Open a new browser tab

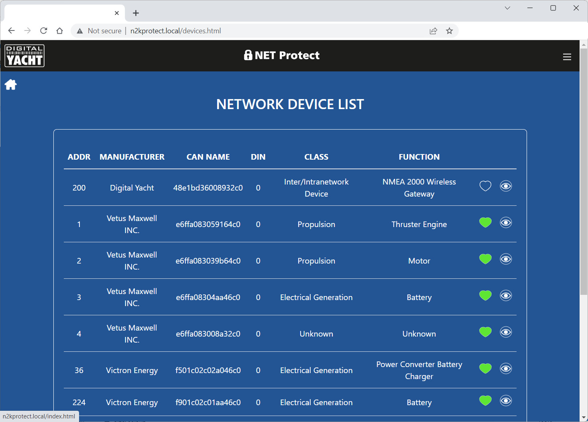pyautogui.click(x=136, y=13)
